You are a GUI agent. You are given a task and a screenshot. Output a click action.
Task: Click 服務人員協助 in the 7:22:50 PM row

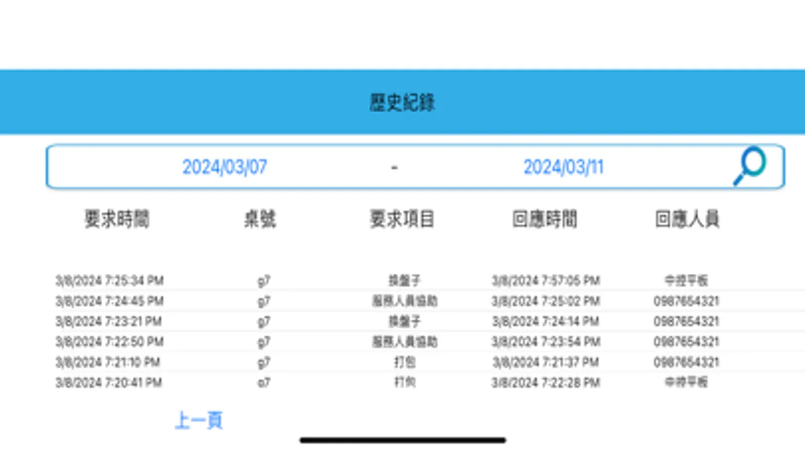click(x=404, y=342)
